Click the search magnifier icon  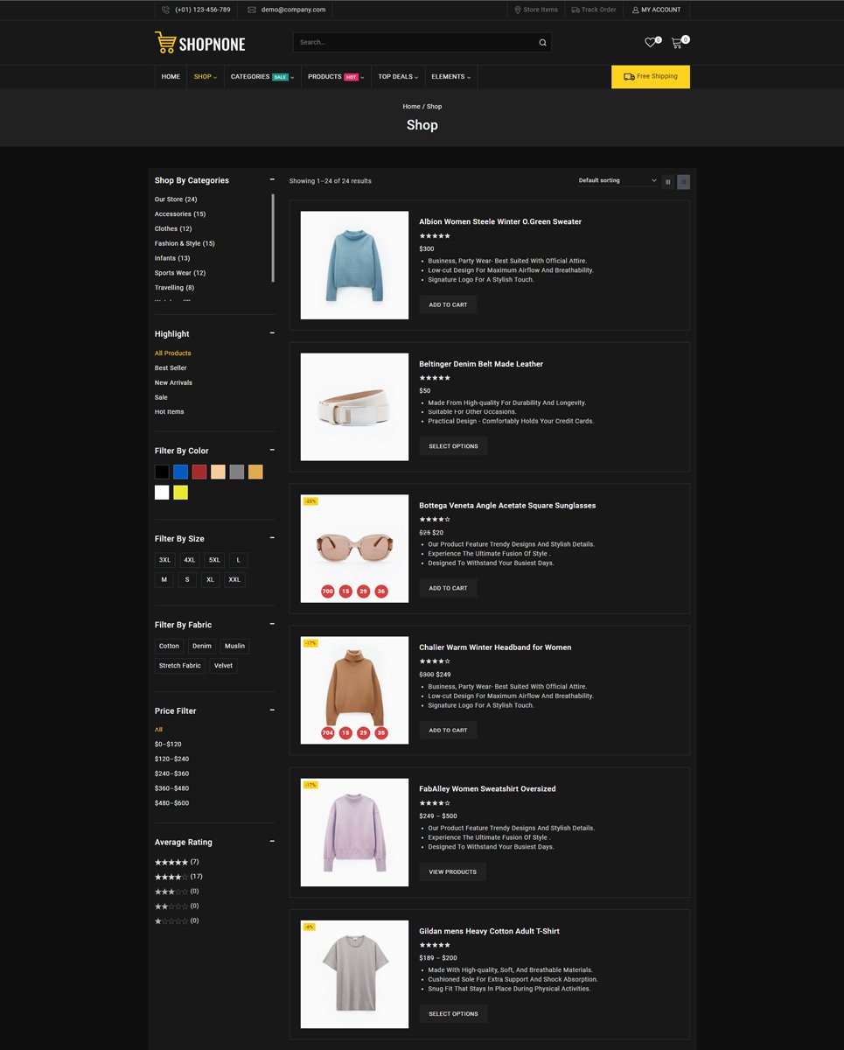pos(542,43)
